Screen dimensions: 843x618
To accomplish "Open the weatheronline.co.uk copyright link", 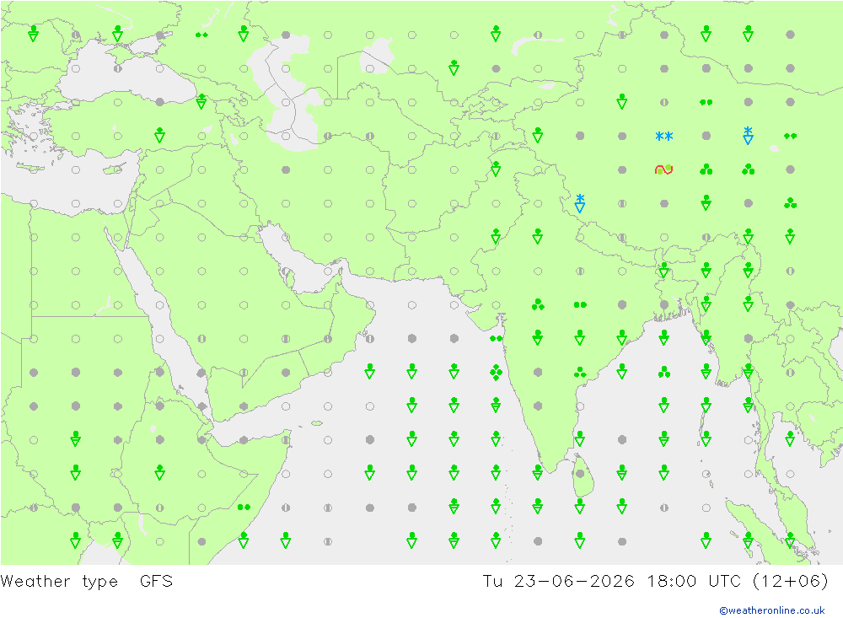I will pyautogui.click(x=771, y=610).
